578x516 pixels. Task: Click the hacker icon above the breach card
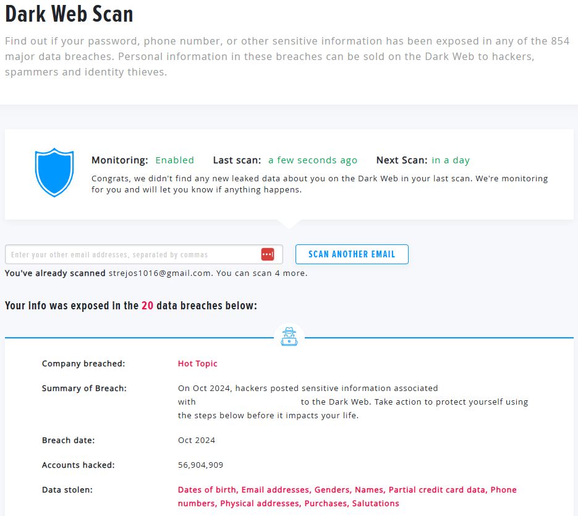(289, 337)
